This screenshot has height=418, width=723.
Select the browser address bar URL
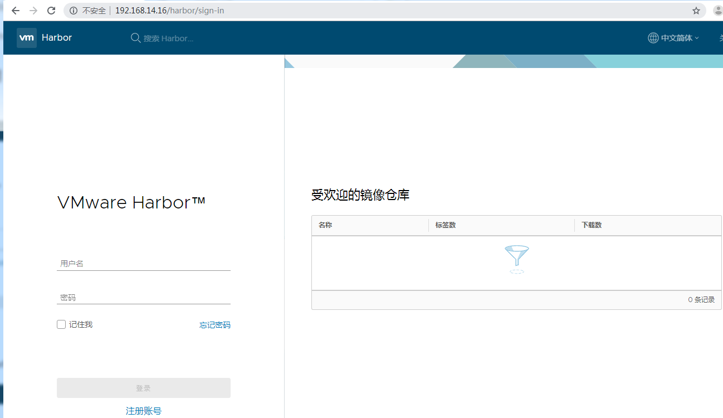pos(170,11)
